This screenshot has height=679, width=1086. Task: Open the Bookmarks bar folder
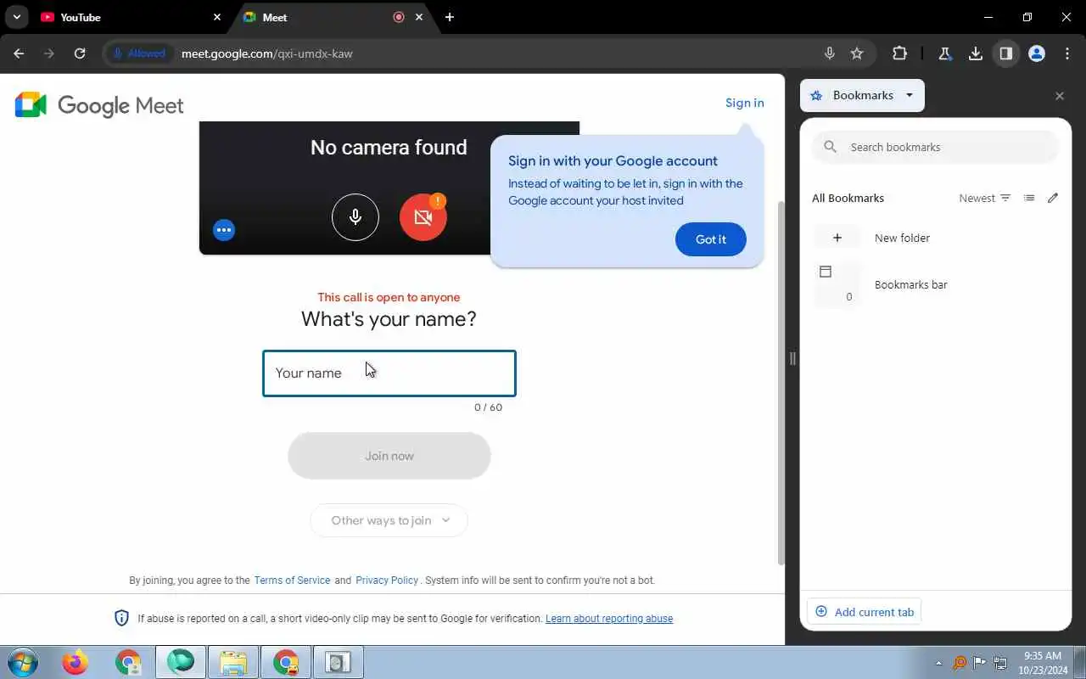tap(936, 284)
